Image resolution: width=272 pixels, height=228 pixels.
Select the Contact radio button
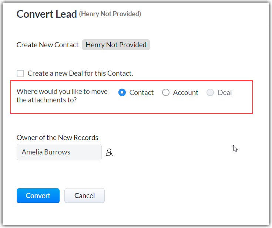click(x=122, y=92)
